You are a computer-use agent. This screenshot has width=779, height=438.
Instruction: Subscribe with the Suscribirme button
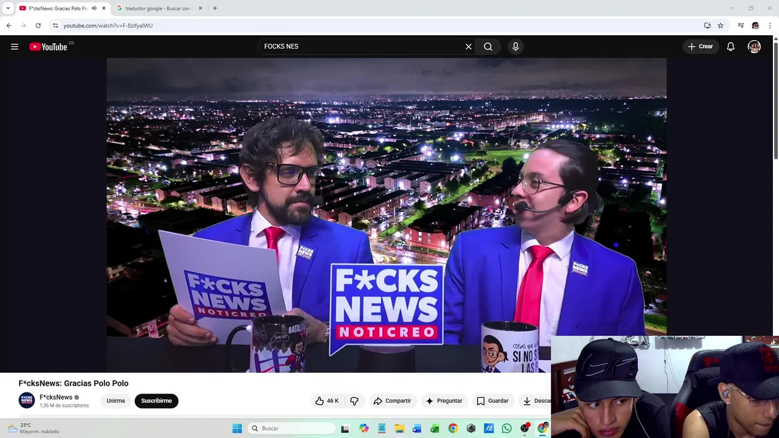pyautogui.click(x=156, y=401)
